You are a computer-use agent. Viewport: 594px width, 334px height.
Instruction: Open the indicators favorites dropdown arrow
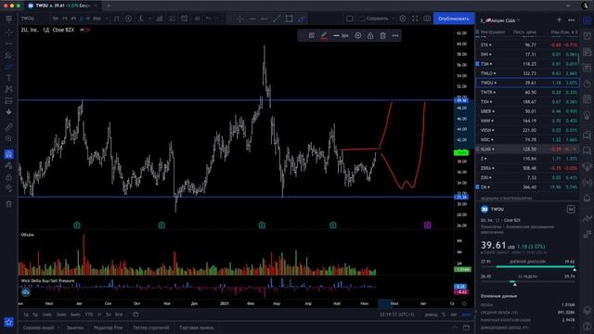click(150, 19)
